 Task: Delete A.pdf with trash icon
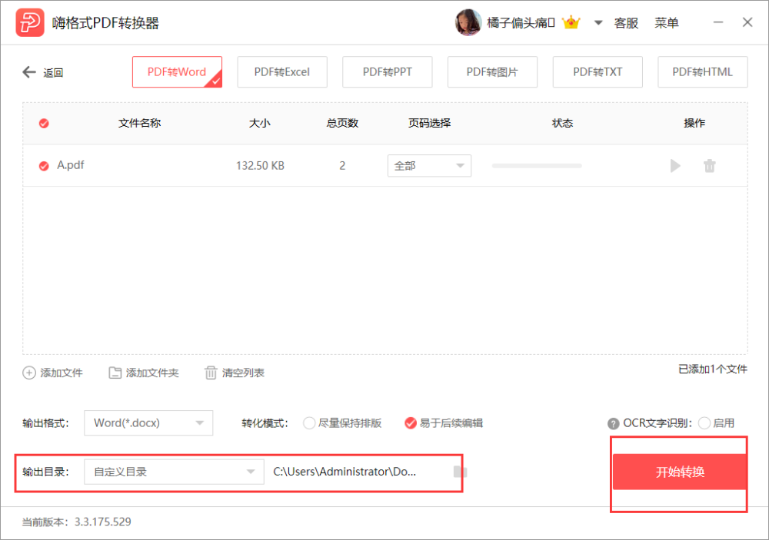[710, 166]
